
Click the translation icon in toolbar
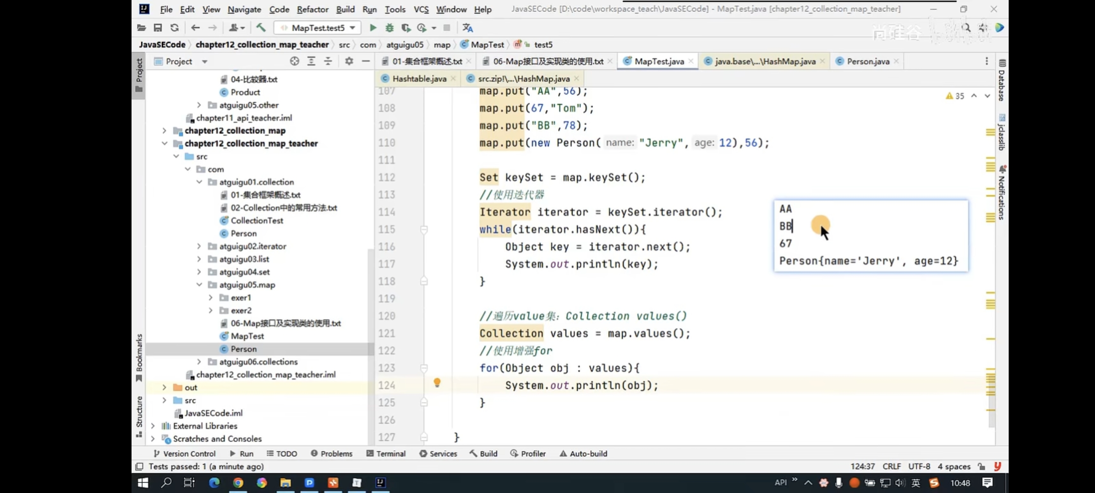[x=468, y=28]
